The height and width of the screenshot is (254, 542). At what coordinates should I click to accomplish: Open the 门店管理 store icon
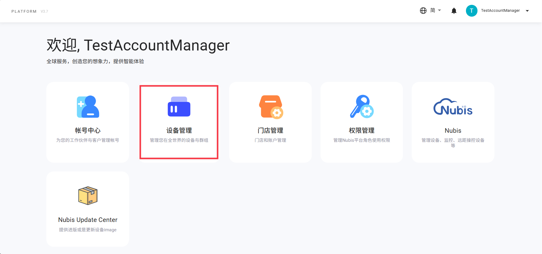pyautogui.click(x=271, y=107)
